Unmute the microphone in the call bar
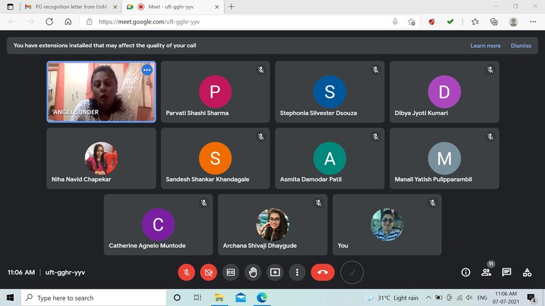Viewport: 545px width, 306px height. click(186, 272)
